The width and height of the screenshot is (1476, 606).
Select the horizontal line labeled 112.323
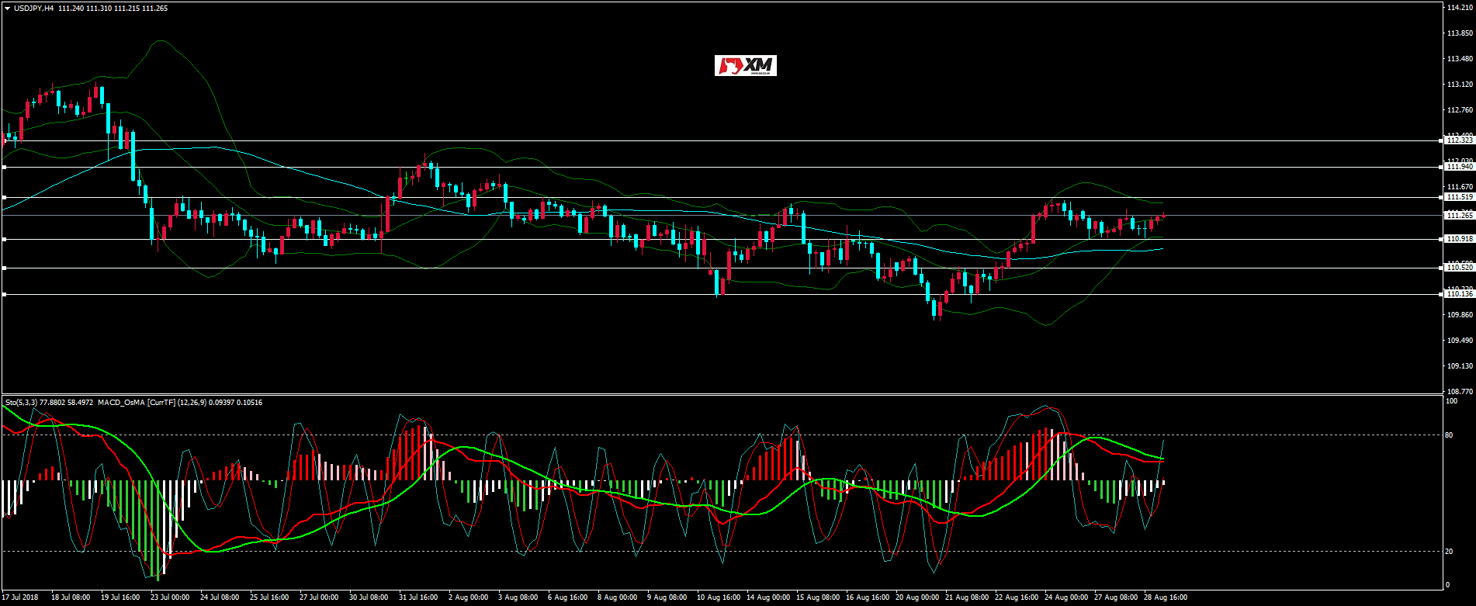tap(722, 140)
